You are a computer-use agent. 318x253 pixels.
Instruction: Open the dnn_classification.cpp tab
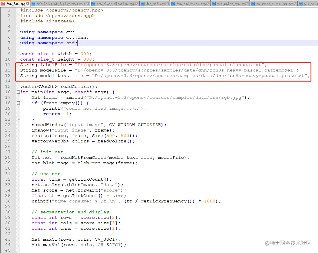[x=115, y=4]
